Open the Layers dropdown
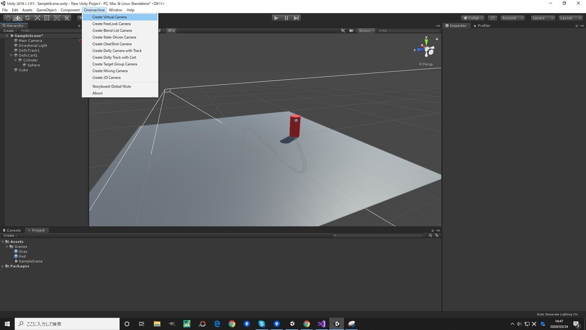The width and height of the screenshot is (586, 330). pos(542,18)
